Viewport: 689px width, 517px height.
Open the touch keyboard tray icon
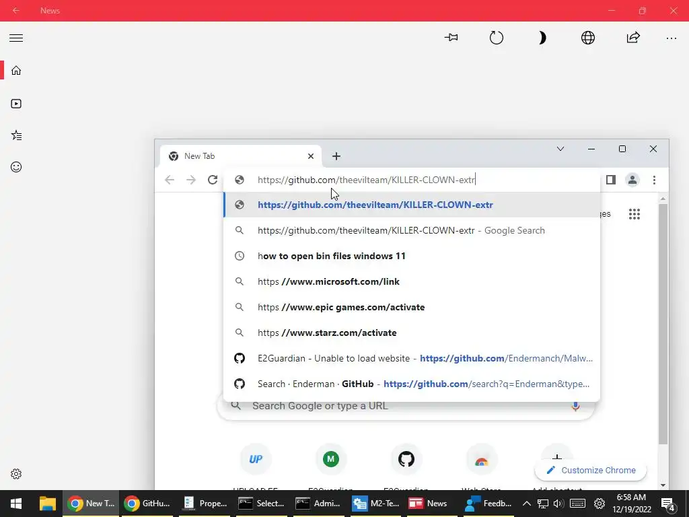point(577,504)
